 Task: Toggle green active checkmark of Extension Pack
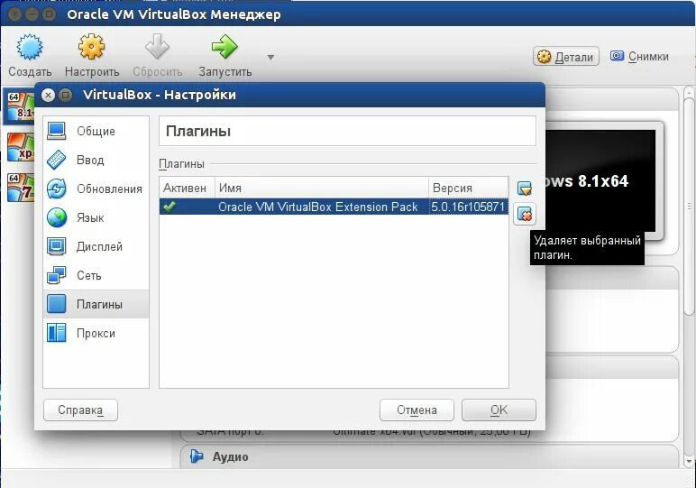[x=169, y=207]
